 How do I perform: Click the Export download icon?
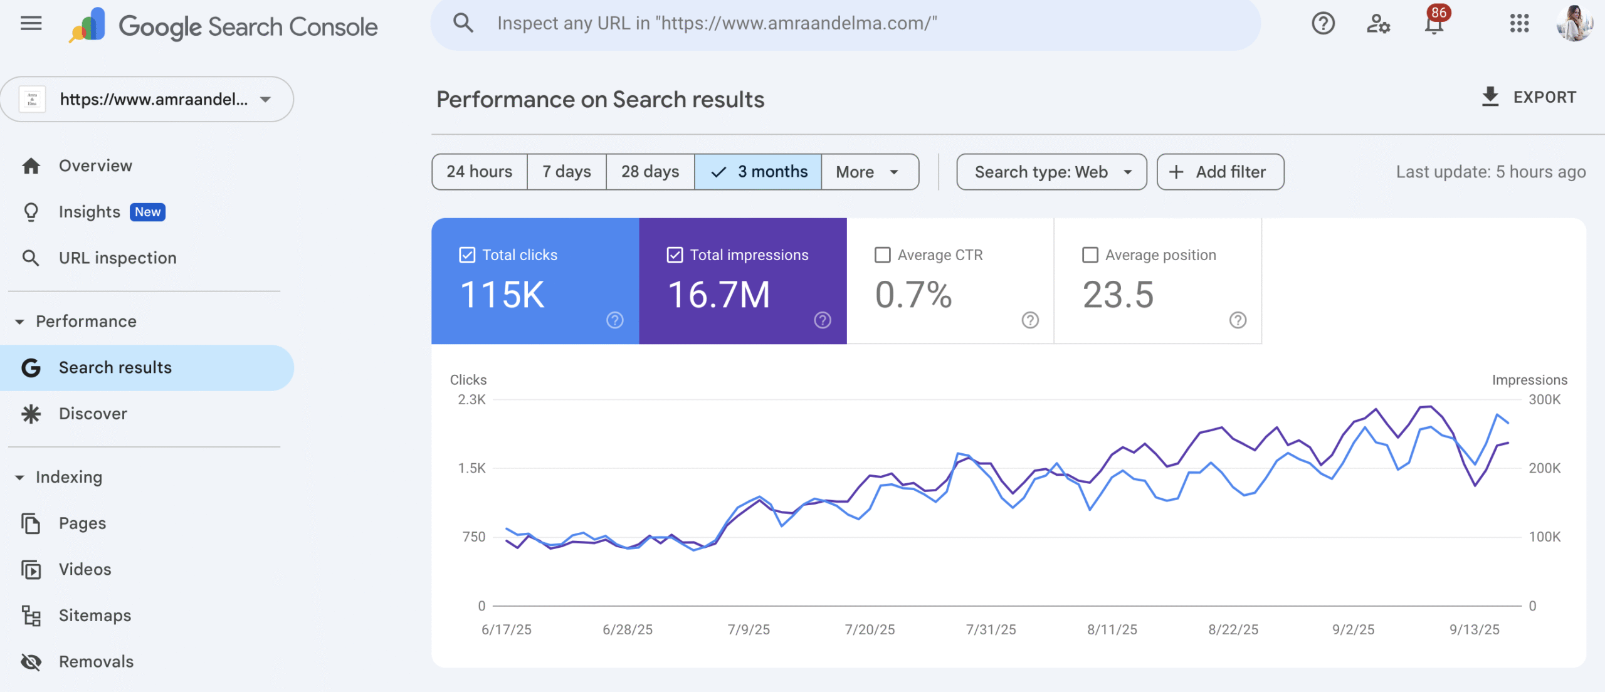pyautogui.click(x=1490, y=97)
